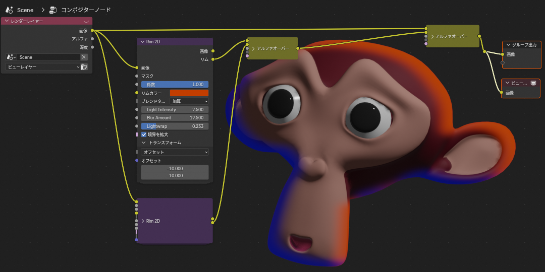The width and height of the screenshot is (545, 272).
Task: Open the scene browse icon in the レンダーレイヤー node
Action: click(11, 57)
